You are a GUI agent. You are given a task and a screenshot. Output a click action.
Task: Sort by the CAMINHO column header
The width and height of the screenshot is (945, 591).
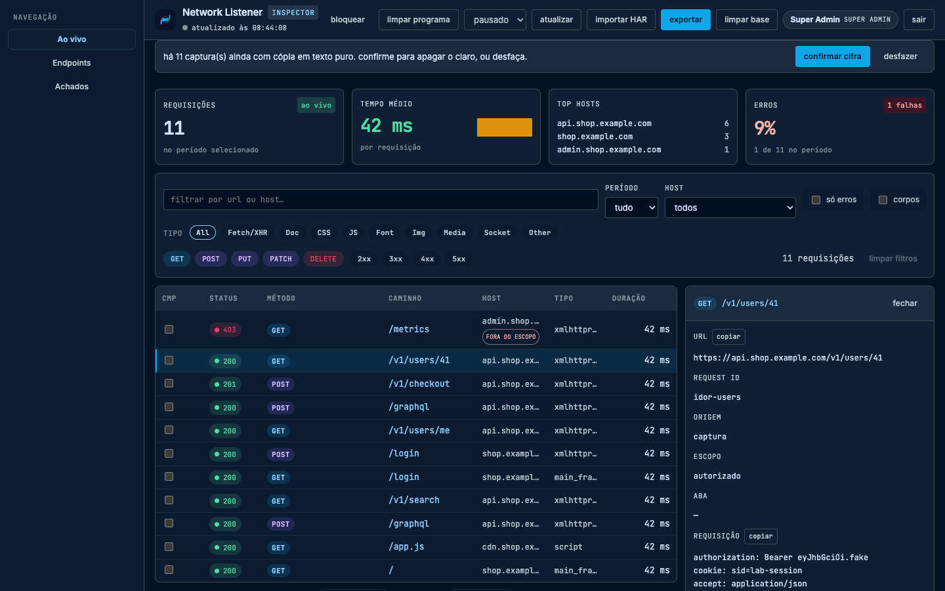click(x=405, y=298)
